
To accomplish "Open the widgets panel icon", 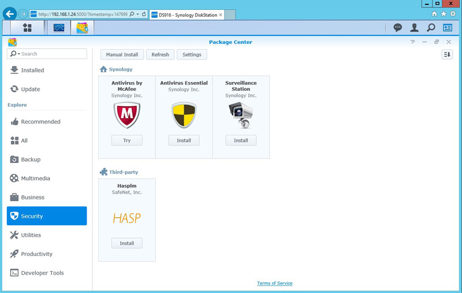I will coord(448,28).
